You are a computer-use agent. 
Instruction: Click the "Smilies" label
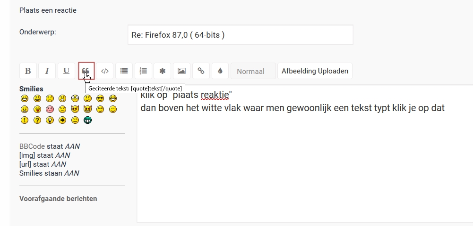point(31,89)
